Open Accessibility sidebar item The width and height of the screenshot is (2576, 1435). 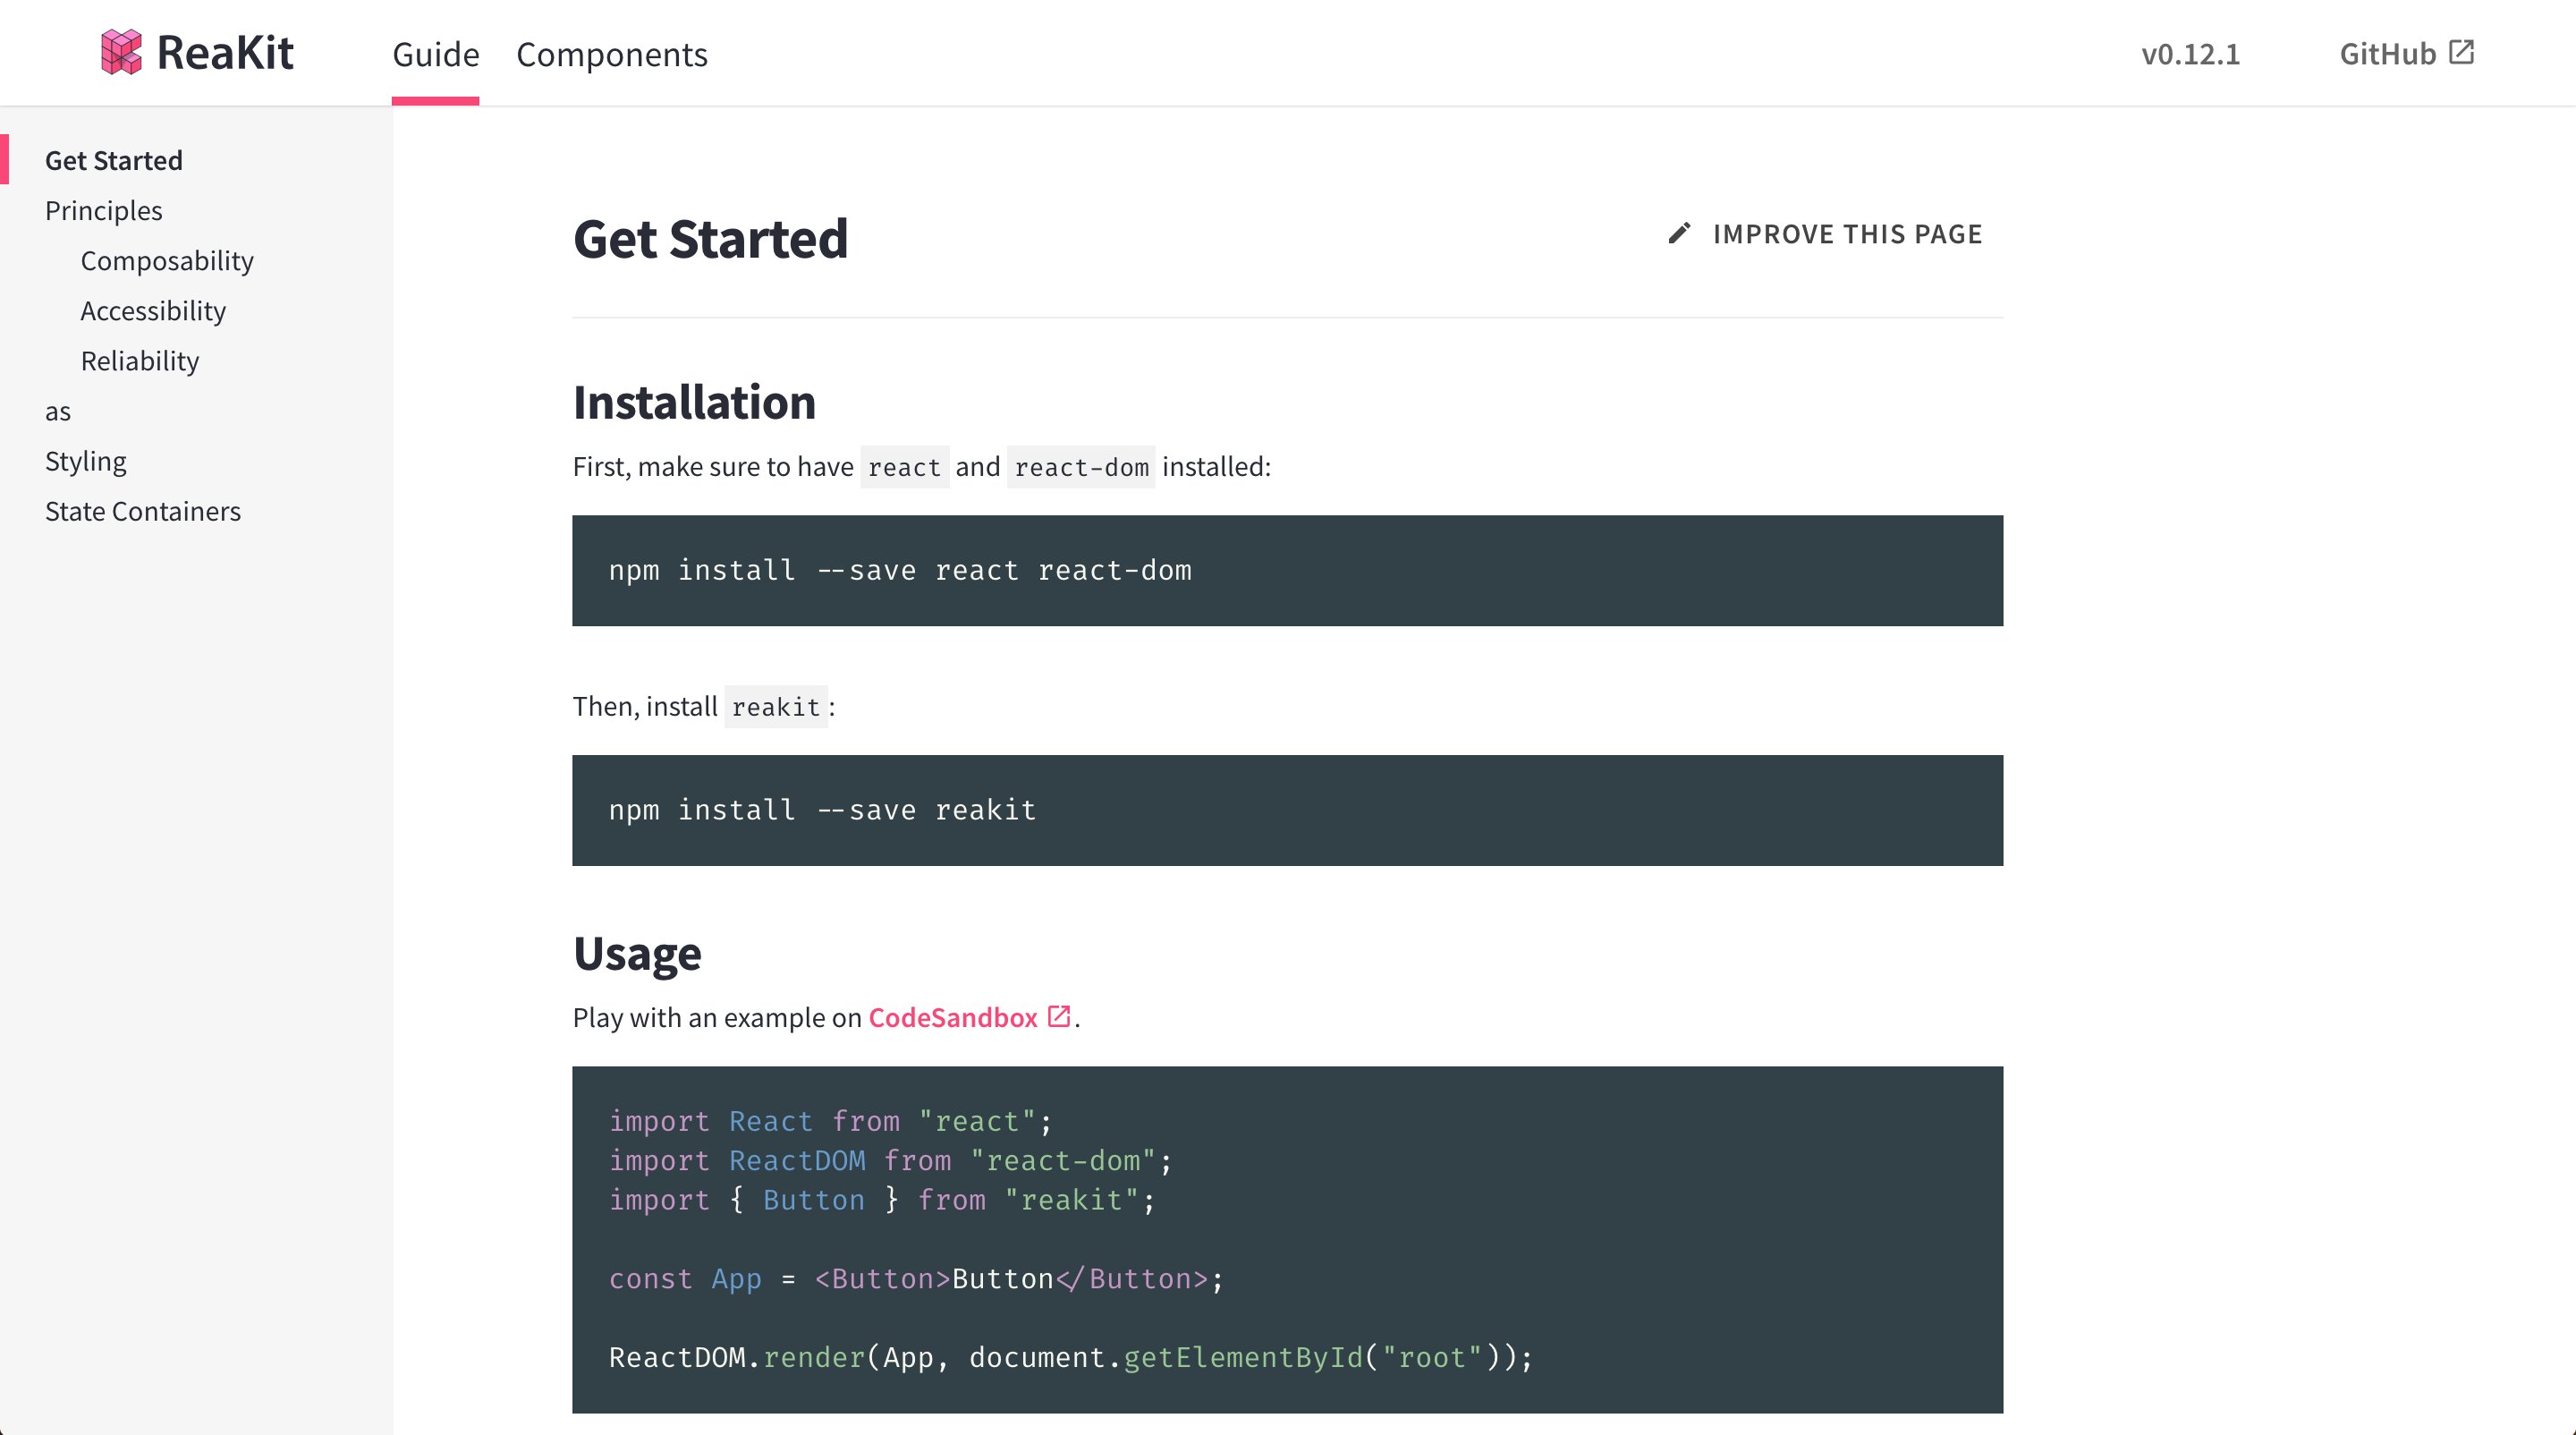tap(153, 311)
